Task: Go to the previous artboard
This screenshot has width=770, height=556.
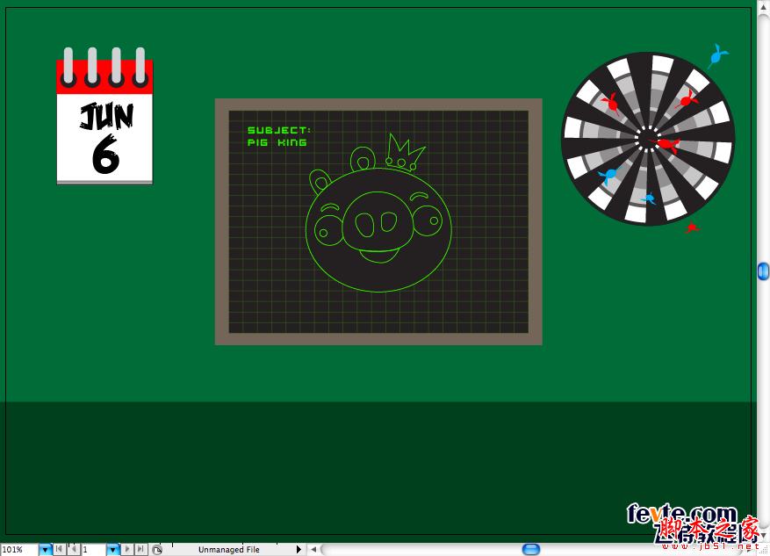Action: [73, 549]
